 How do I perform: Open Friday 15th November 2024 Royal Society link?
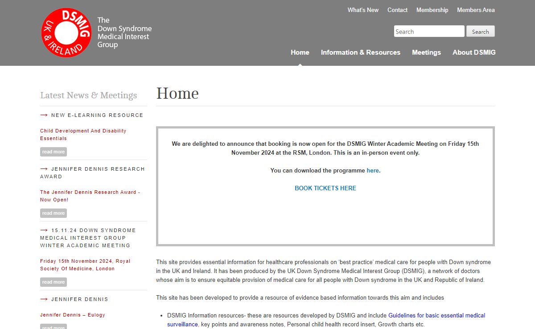(x=85, y=265)
